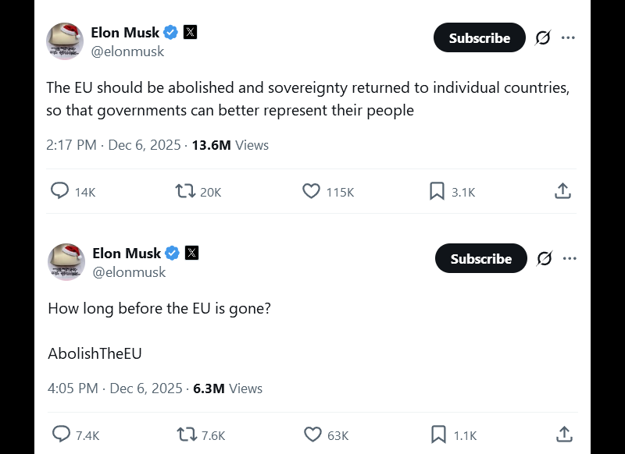This screenshot has height=454, width=625.
Task: Click the X affiliate badge on Elon's profile
Action: [x=190, y=32]
